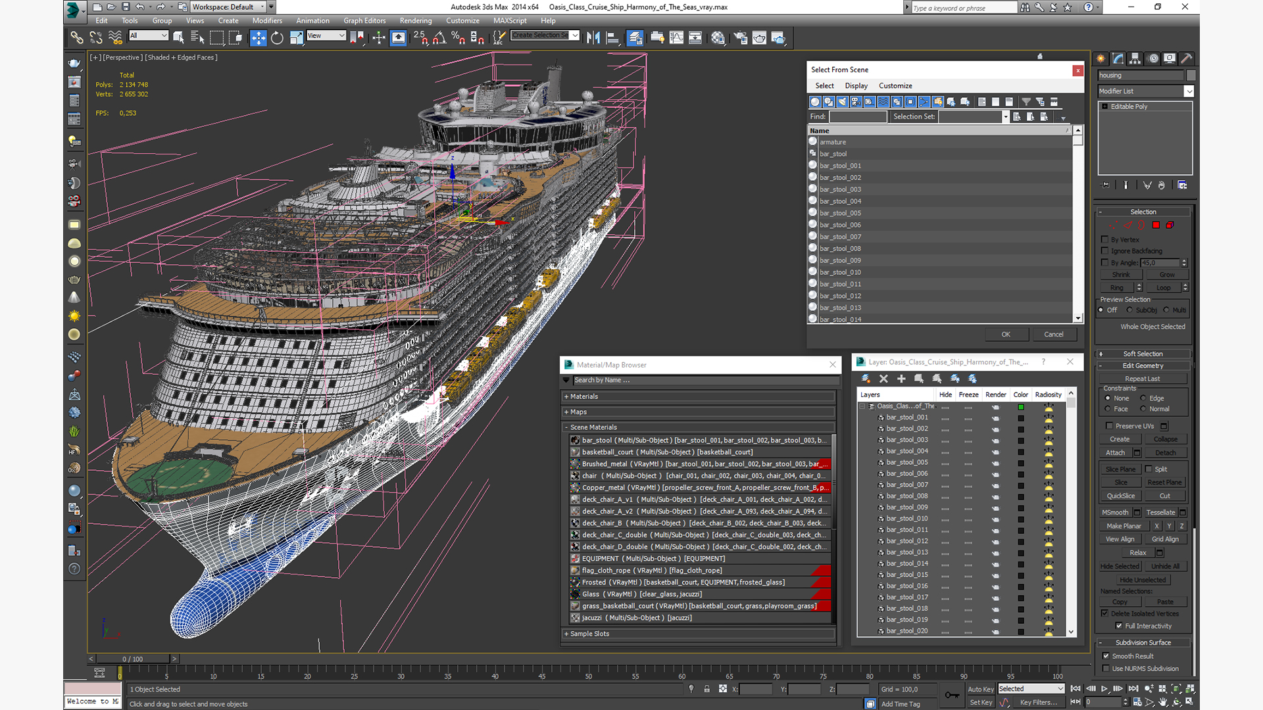Screen dimensions: 1263x710
Task: Choose the Select and Uniform Scale tool
Action: tap(296, 38)
